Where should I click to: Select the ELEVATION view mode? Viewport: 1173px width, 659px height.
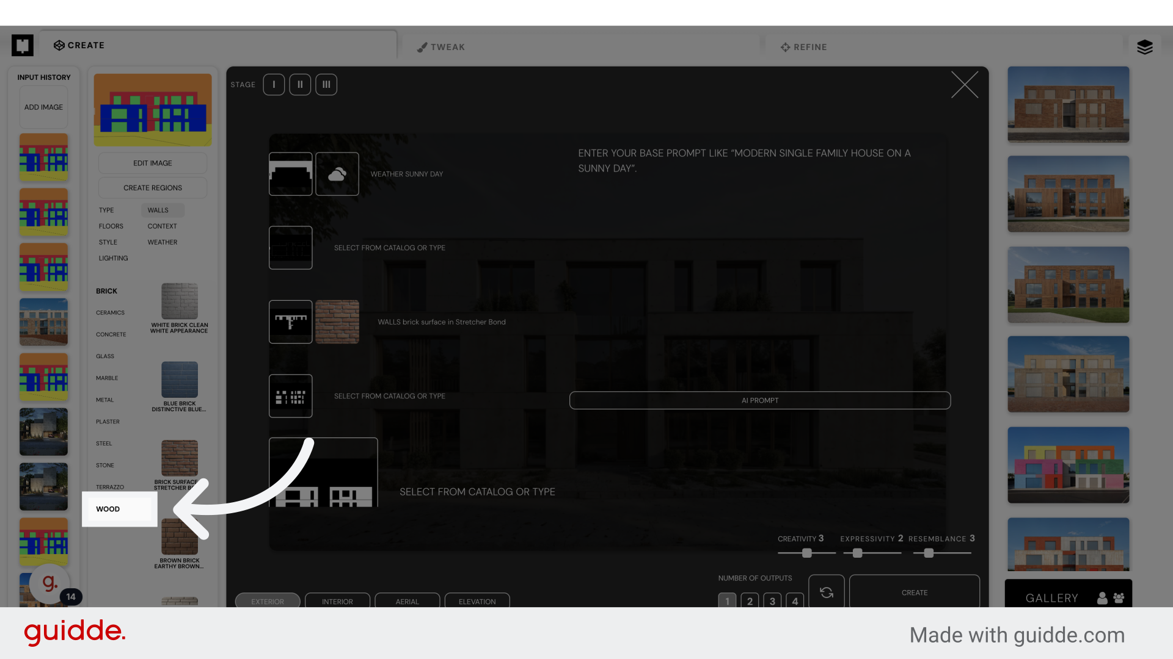pos(477,601)
